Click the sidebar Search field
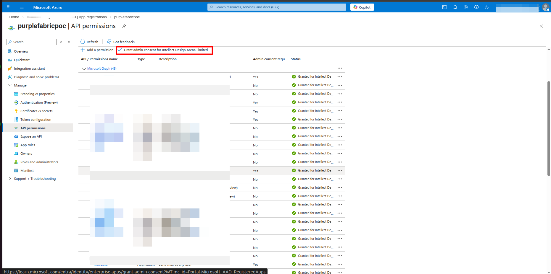The width and height of the screenshot is (551, 274). (31, 42)
